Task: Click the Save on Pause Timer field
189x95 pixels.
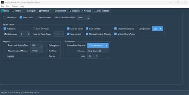Action: (59, 34)
